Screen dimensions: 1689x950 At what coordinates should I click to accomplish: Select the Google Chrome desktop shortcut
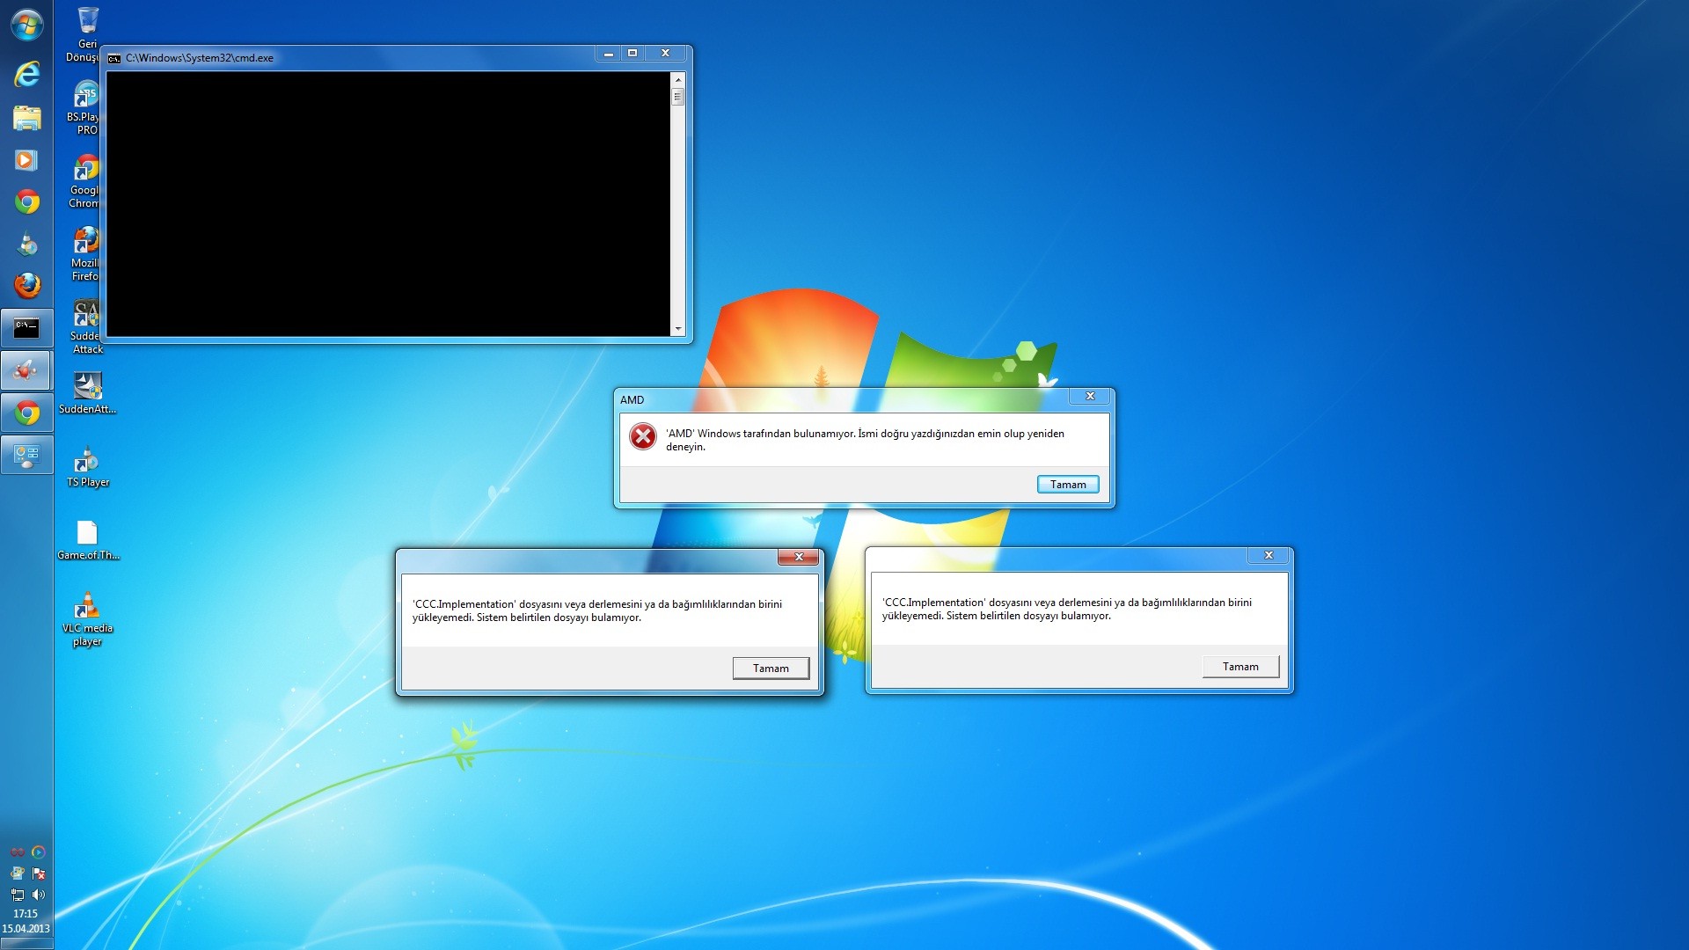(x=86, y=181)
